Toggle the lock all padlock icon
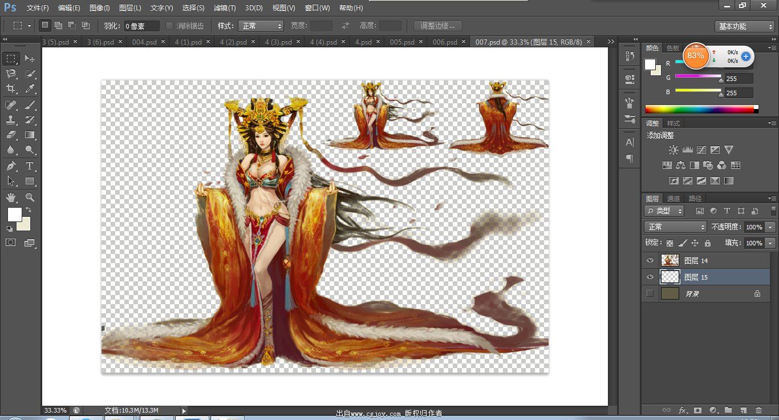779x420 pixels. point(708,243)
